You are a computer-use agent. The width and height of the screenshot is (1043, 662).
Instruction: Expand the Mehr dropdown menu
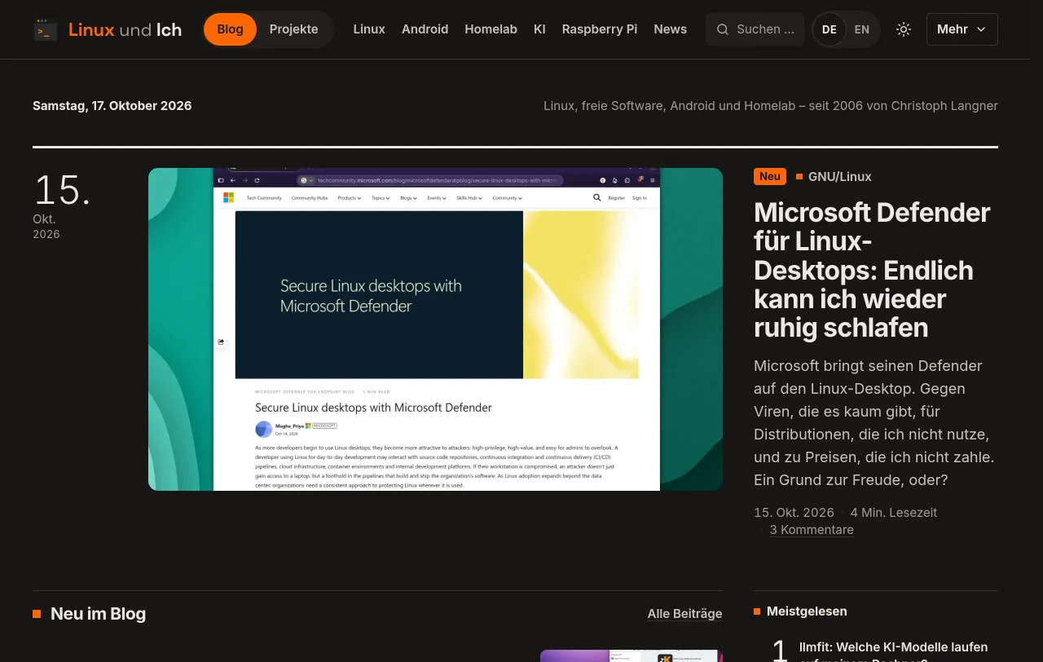[962, 29]
